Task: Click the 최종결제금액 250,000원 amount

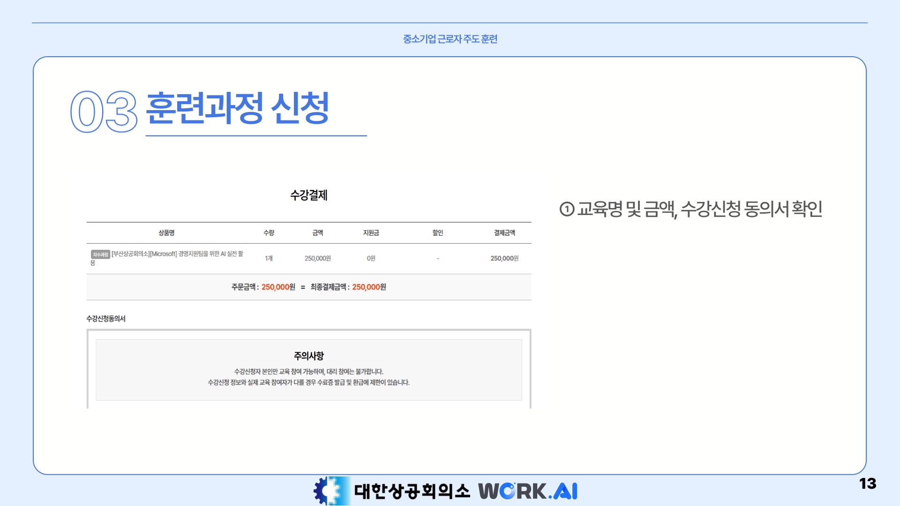Action: (x=369, y=287)
